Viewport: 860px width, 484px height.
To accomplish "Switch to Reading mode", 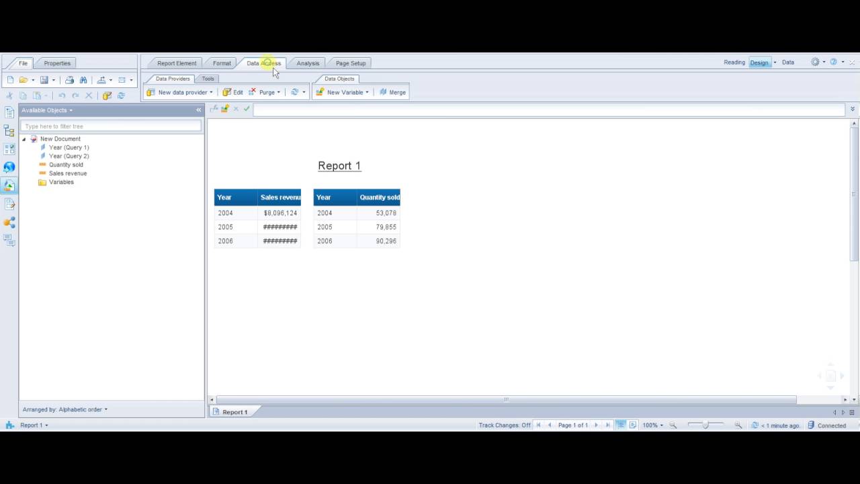I will coord(734,63).
